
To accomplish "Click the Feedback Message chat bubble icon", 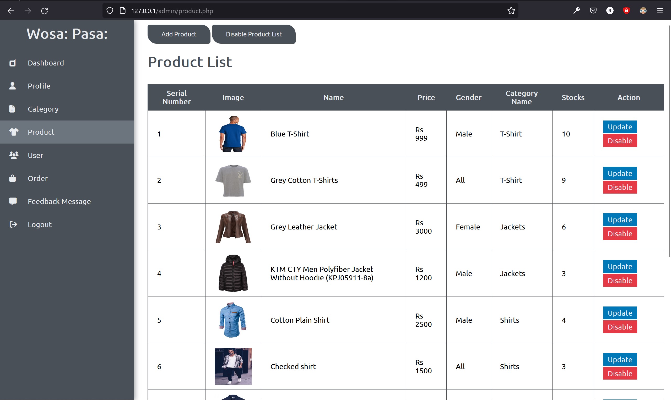I will [13, 201].
